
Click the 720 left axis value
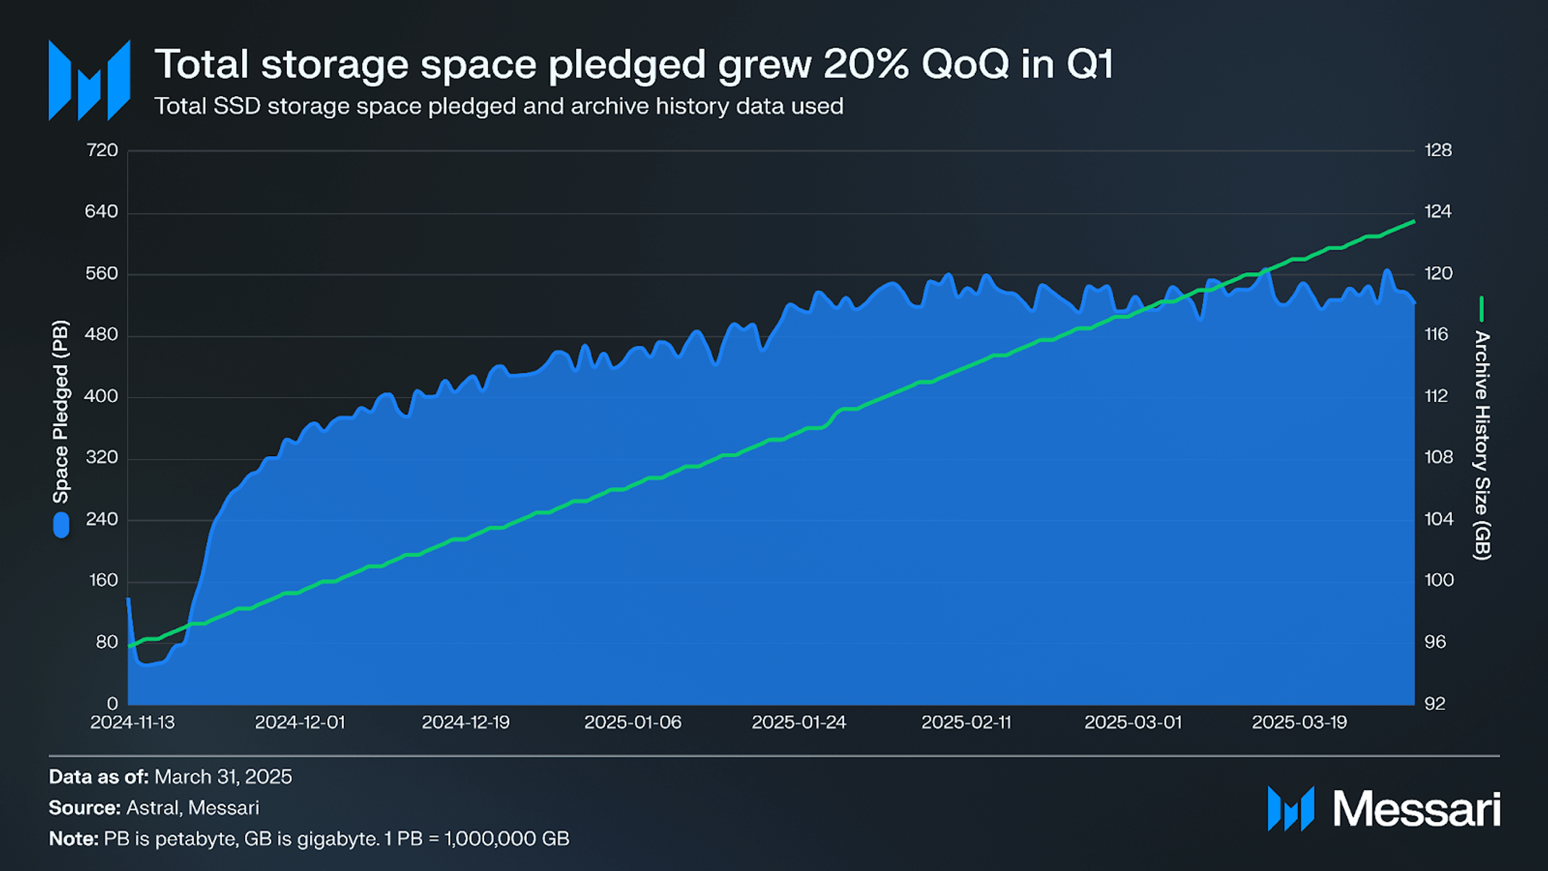(102, 150)
